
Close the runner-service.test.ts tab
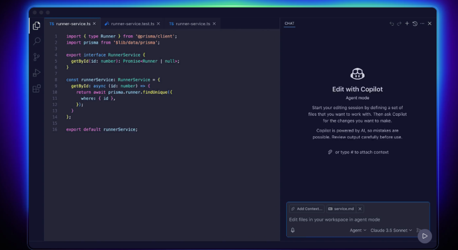(158, 24)
